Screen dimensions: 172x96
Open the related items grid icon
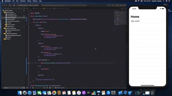point(27,8)
